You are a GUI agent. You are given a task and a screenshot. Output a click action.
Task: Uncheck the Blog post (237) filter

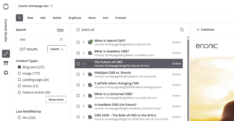click(x=19, y=67)
